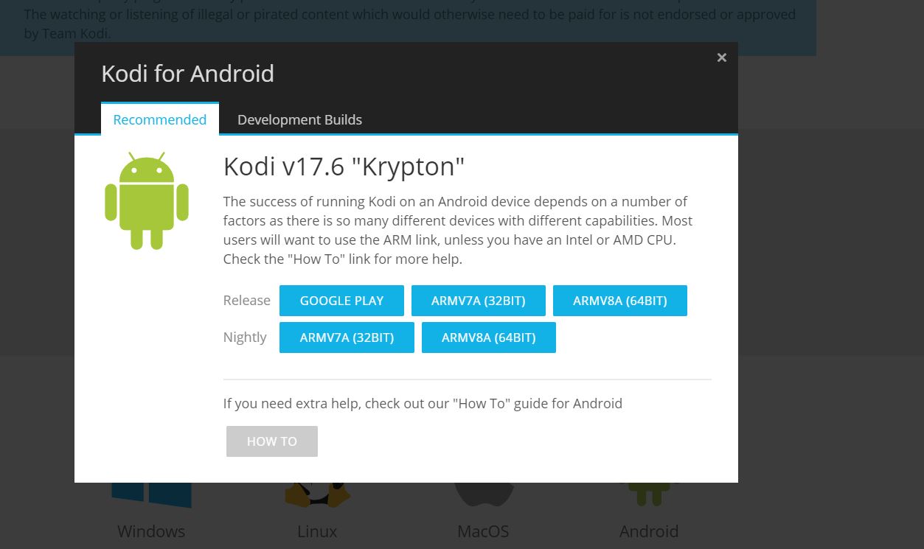The width and height of the screenshot is (924, 549).
Task: Click the Windows platform label
Action: coord(151,531)
